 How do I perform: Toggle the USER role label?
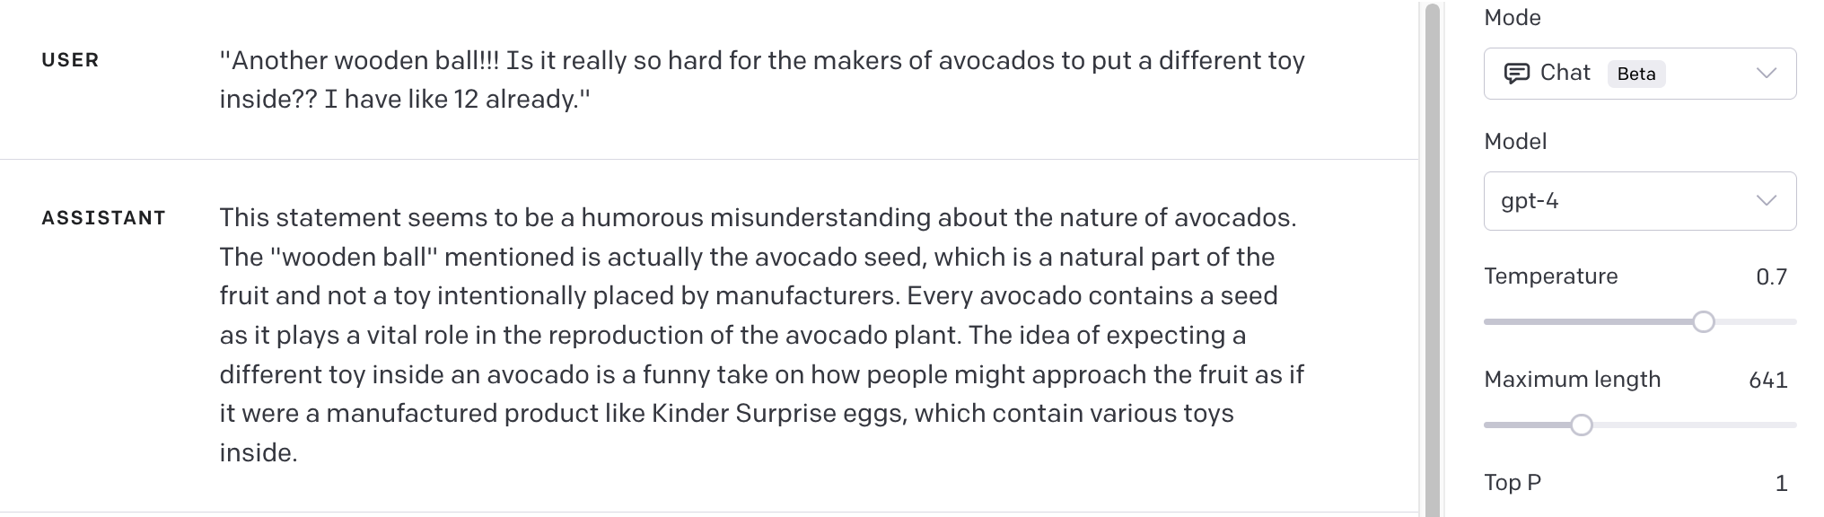70,60
